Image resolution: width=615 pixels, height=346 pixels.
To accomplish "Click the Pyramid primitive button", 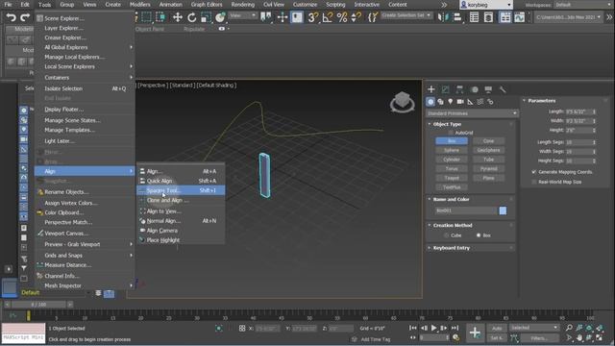I will pyautogui.click(x=489, y=169).
